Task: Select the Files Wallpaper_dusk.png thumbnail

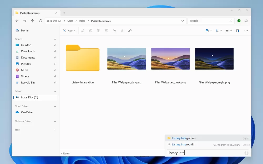Action: (170, 59)
